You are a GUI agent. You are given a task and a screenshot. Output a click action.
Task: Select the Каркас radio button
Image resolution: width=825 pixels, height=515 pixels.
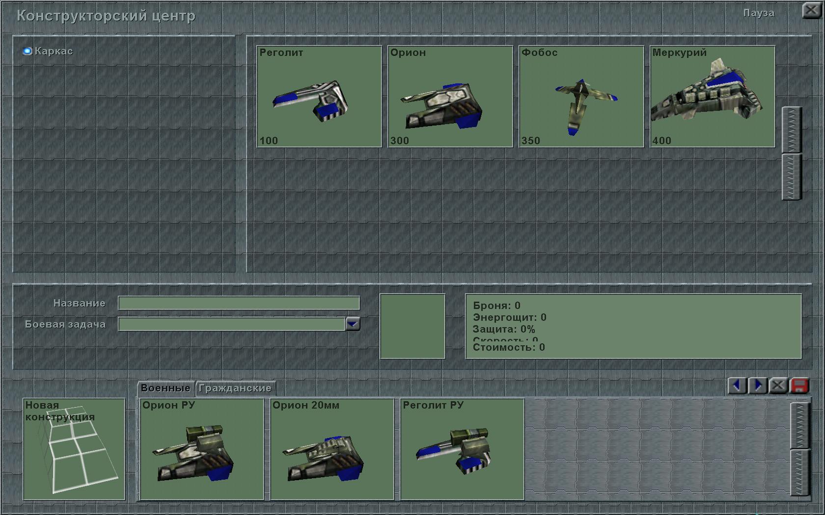coord(27,51)
